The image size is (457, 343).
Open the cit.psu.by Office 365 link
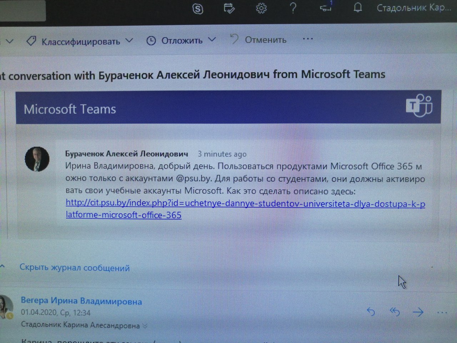tap(245, 210)
